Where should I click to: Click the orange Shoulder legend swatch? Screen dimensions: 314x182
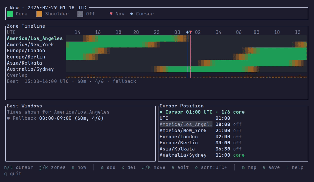[39, 14]
